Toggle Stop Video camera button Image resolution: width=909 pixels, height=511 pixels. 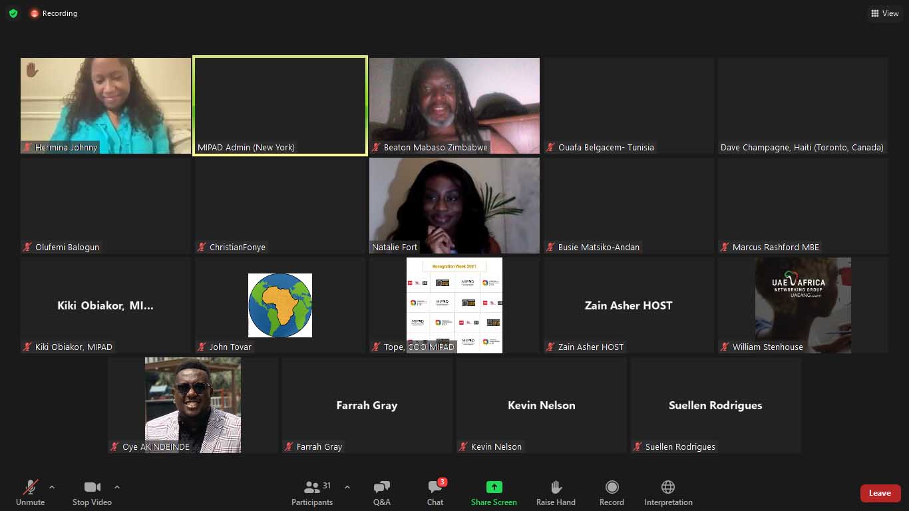tap(92, 488)
